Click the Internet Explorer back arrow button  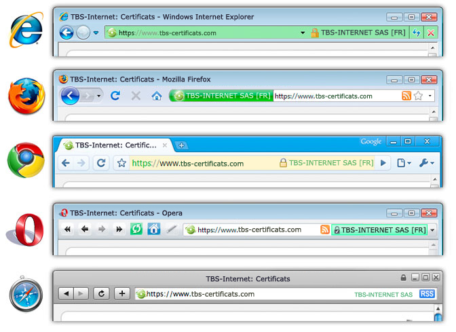66,33
